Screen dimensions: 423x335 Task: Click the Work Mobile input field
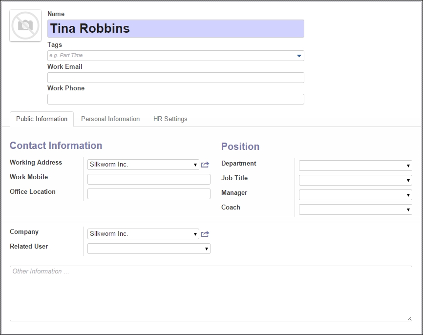click(x=149, y=179)
